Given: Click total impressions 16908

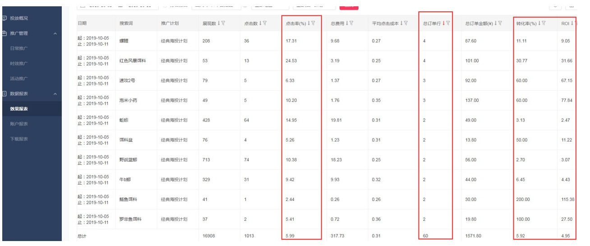Looking at the screenshot, I should [209, 236].
